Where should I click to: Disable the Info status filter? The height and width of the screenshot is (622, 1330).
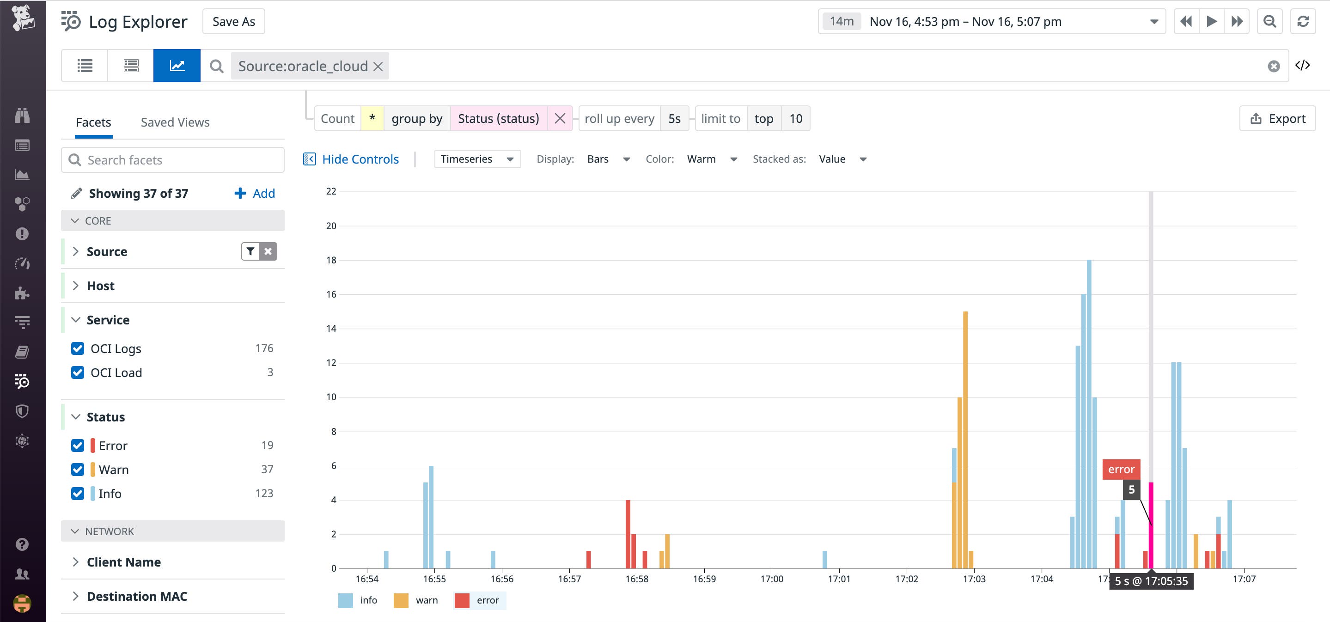pos(77,494)
